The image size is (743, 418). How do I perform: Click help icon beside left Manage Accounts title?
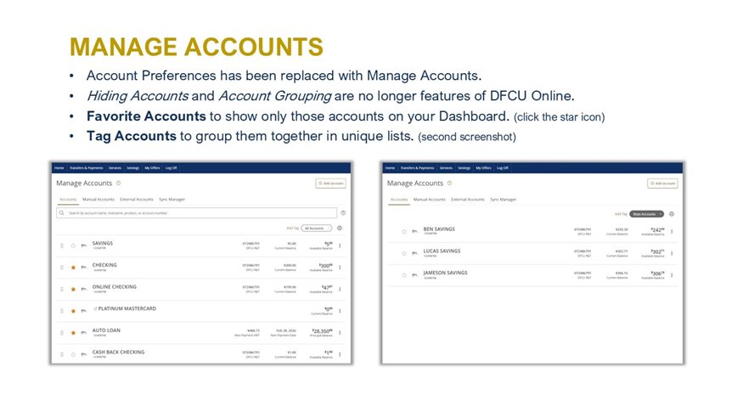[119, 183]
